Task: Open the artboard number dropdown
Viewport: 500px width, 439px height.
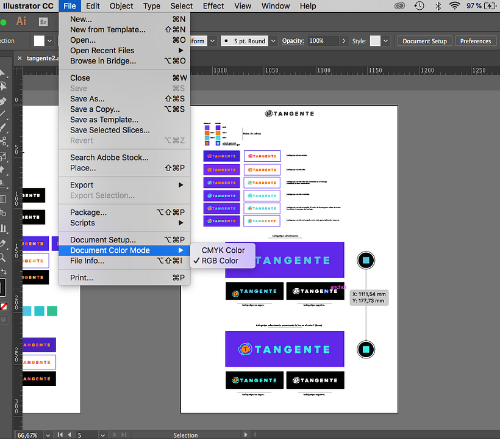Action: (102, 435)
